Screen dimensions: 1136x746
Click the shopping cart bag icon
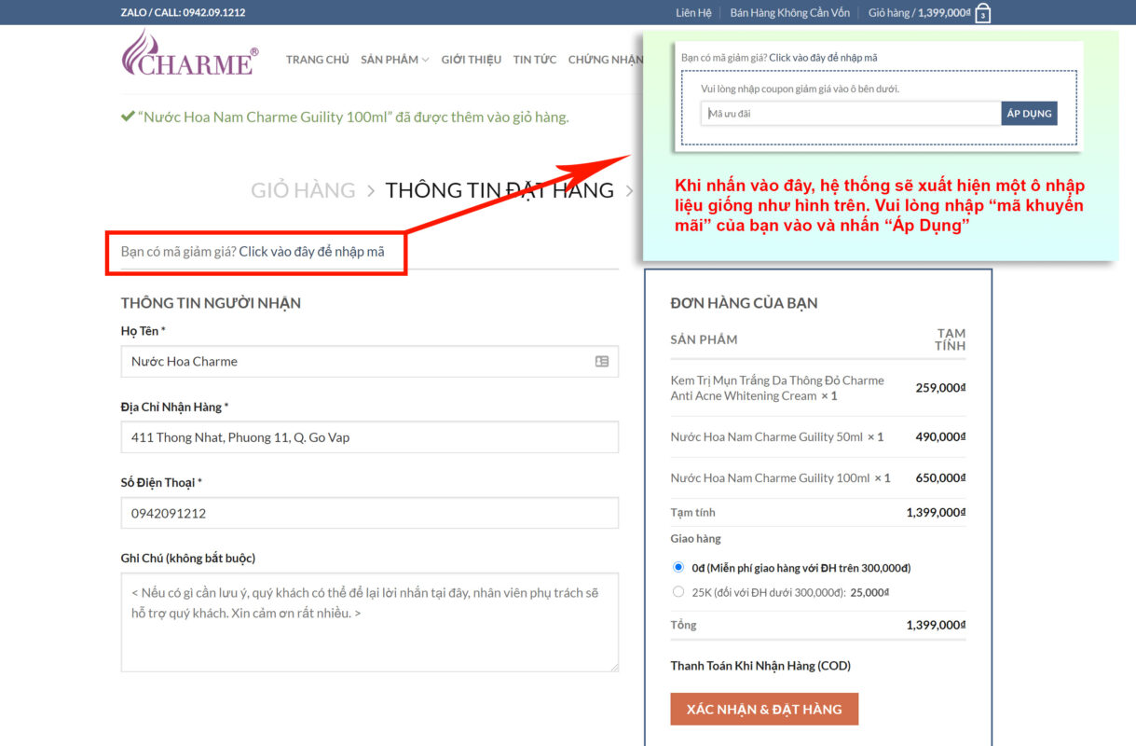[x=982, y=13]
